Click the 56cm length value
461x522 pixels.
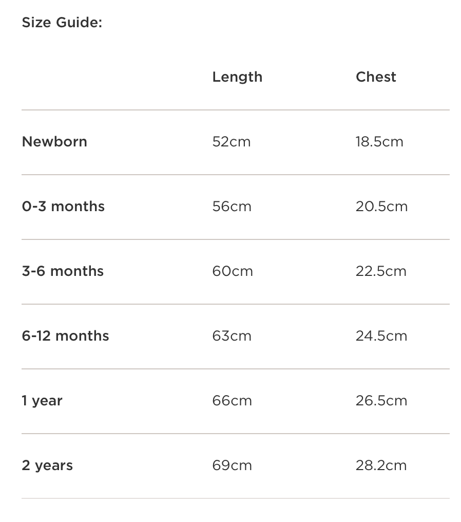232,207
